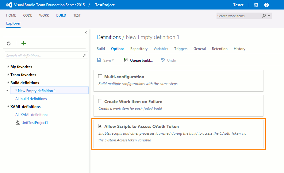Click the search magnifier in work items box
Screen dimensions: 284x173
point(264,16)
